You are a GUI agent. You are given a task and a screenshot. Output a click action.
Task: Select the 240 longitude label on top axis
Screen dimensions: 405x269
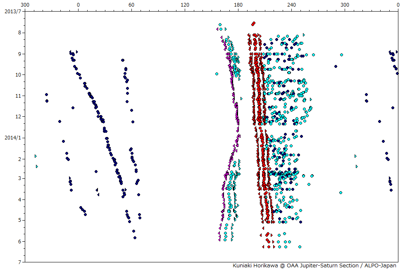point(292,5)
